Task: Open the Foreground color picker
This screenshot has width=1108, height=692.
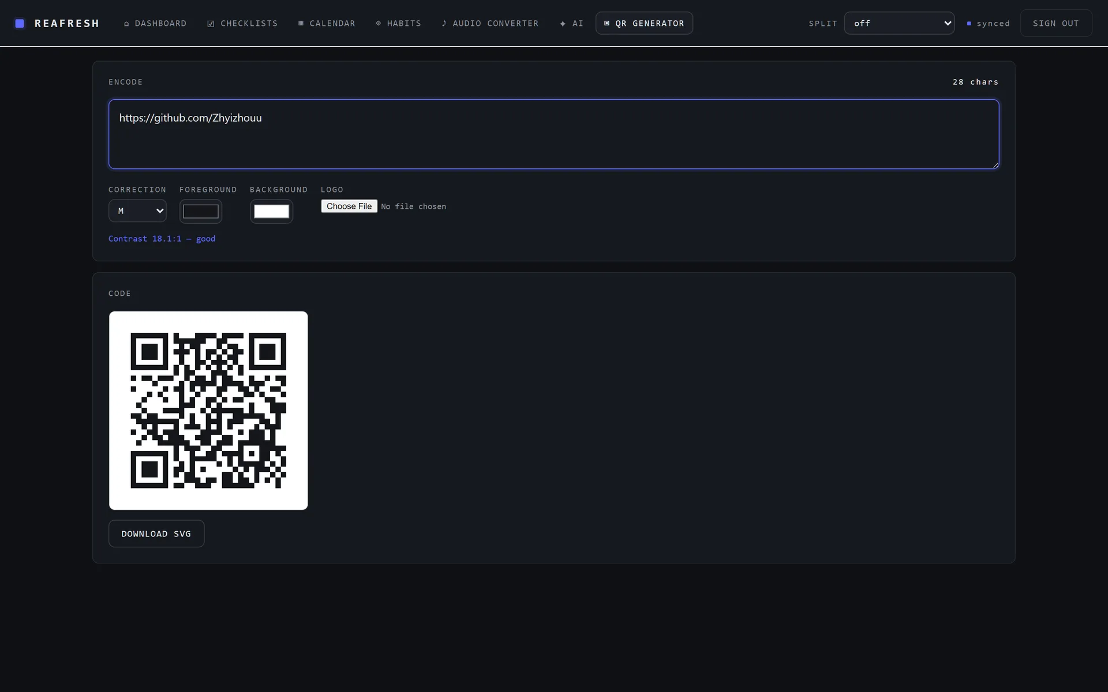Action: (x=201, y=211)
